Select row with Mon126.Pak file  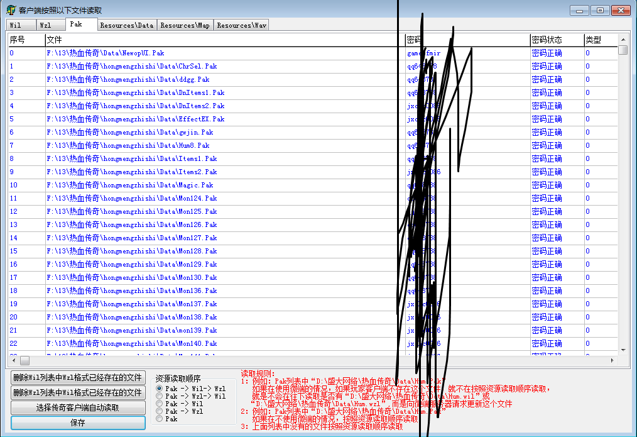313,225
